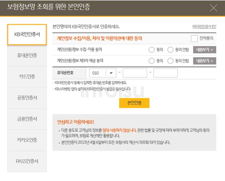
Task: Click the middle phone number field
Action: tap(135, 73)
